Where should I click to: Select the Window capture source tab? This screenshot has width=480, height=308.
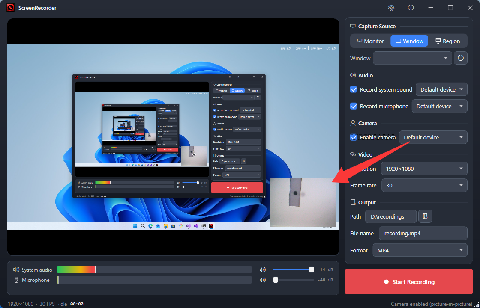409,41
